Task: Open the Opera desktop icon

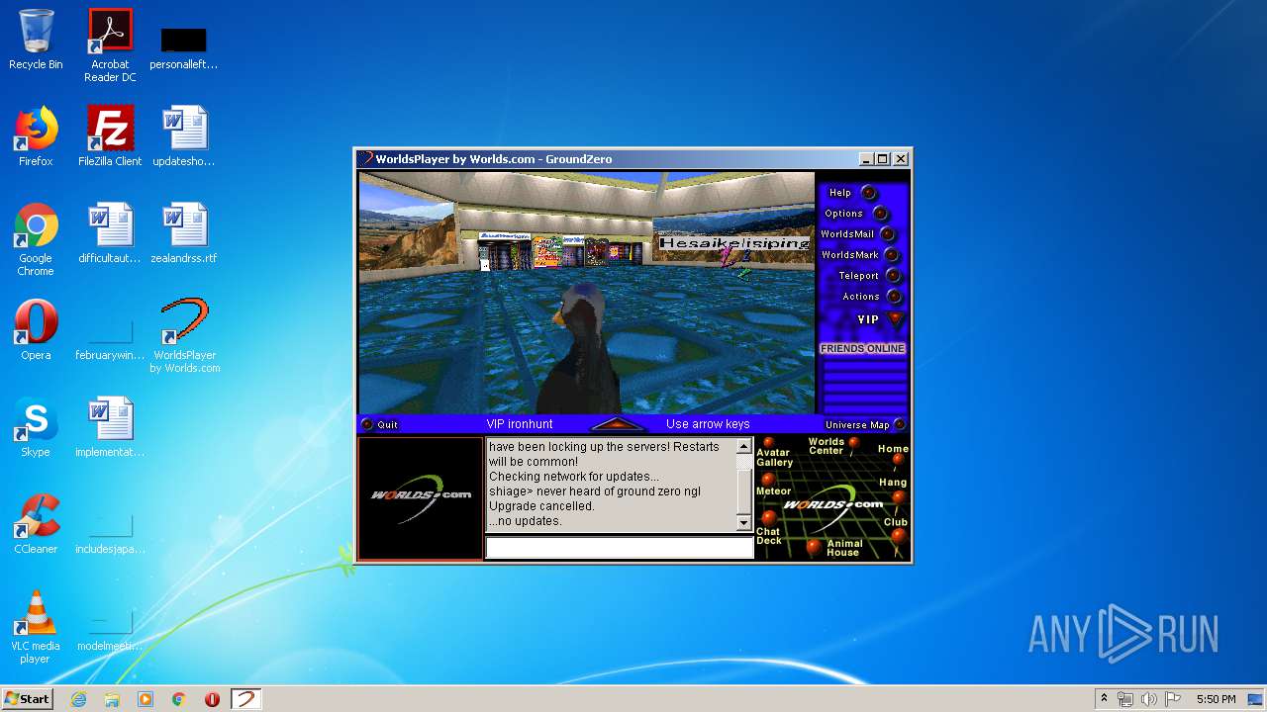Action: click(36, 330)
